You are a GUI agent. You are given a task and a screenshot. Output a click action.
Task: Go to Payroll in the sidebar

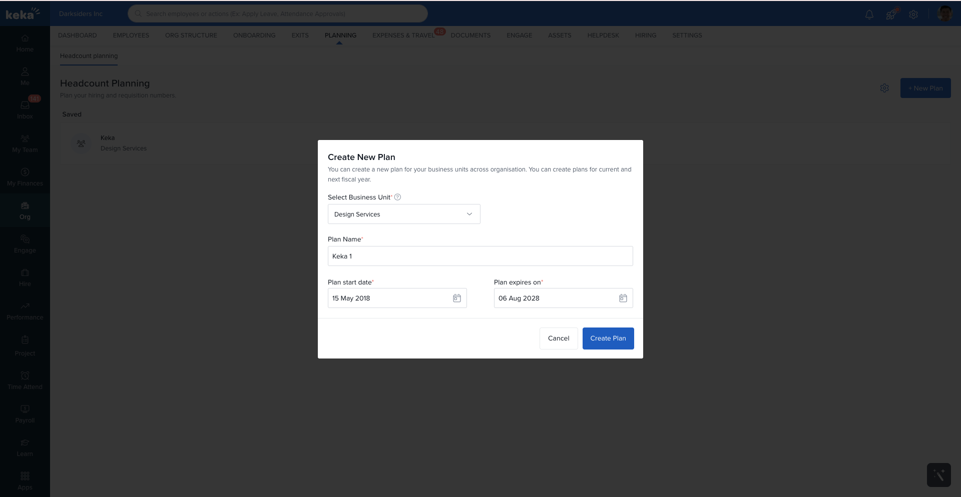pos(25,414)
